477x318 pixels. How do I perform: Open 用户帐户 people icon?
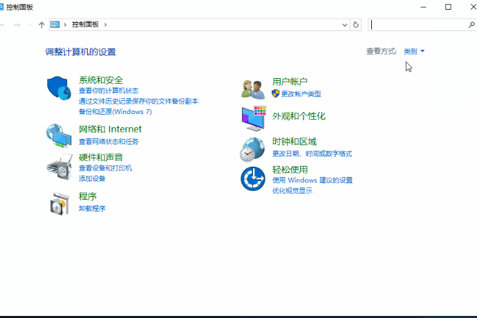click(x=253, y=89)
